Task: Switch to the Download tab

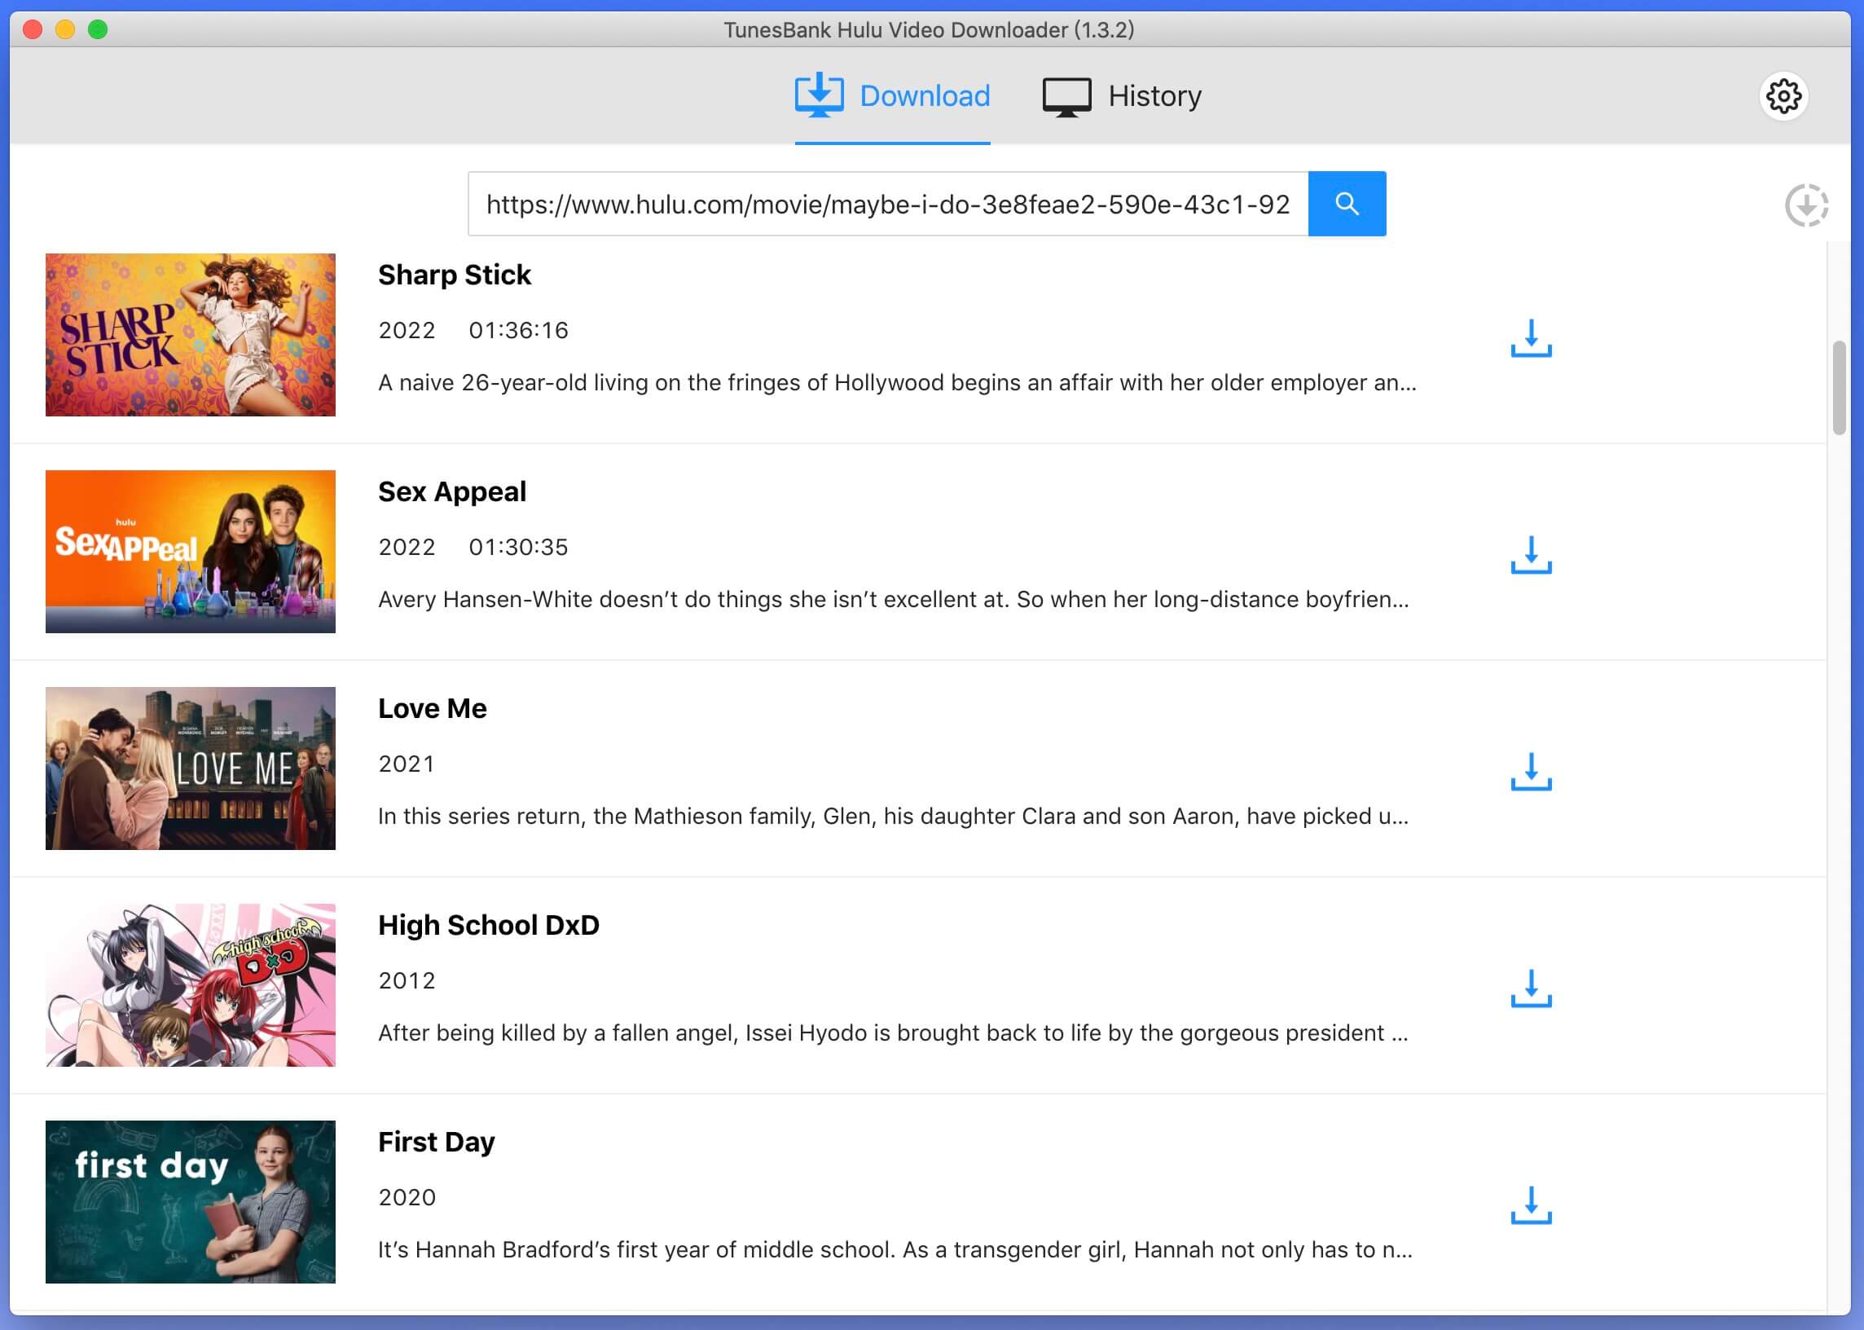Action: 892,97
